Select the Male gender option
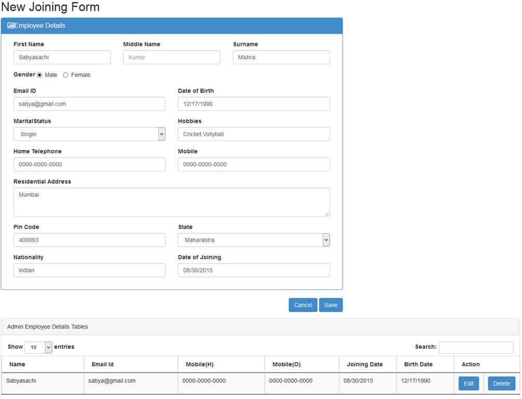Screen dimensions: 522x399 40,75
